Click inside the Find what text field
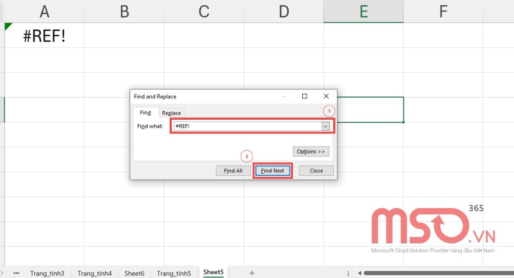Viewport: 514px width, 278px height. (247, 126)
